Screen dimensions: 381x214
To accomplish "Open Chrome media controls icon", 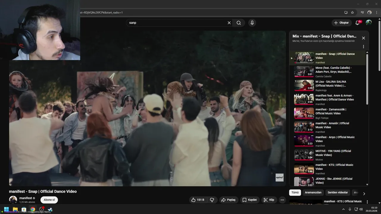I will tap(362, 12).
